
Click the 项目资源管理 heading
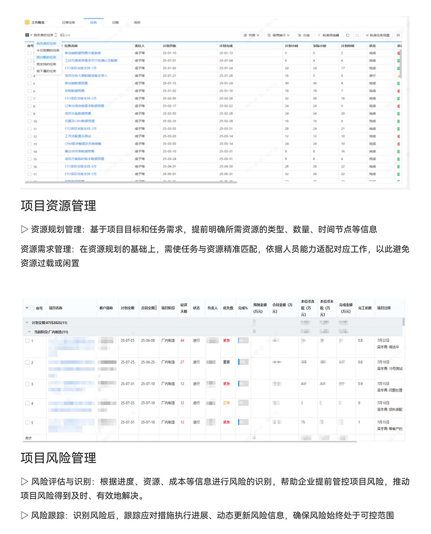tap(58, 206)
